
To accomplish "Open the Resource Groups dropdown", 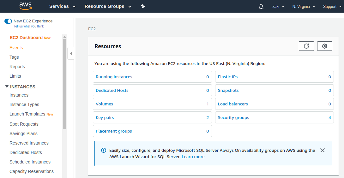I will pyautogui.click(x=108, y=6).
